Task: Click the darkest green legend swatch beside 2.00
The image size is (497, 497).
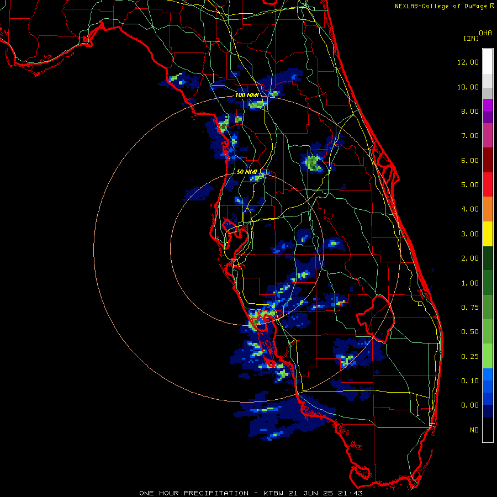Action: point(488,258)
